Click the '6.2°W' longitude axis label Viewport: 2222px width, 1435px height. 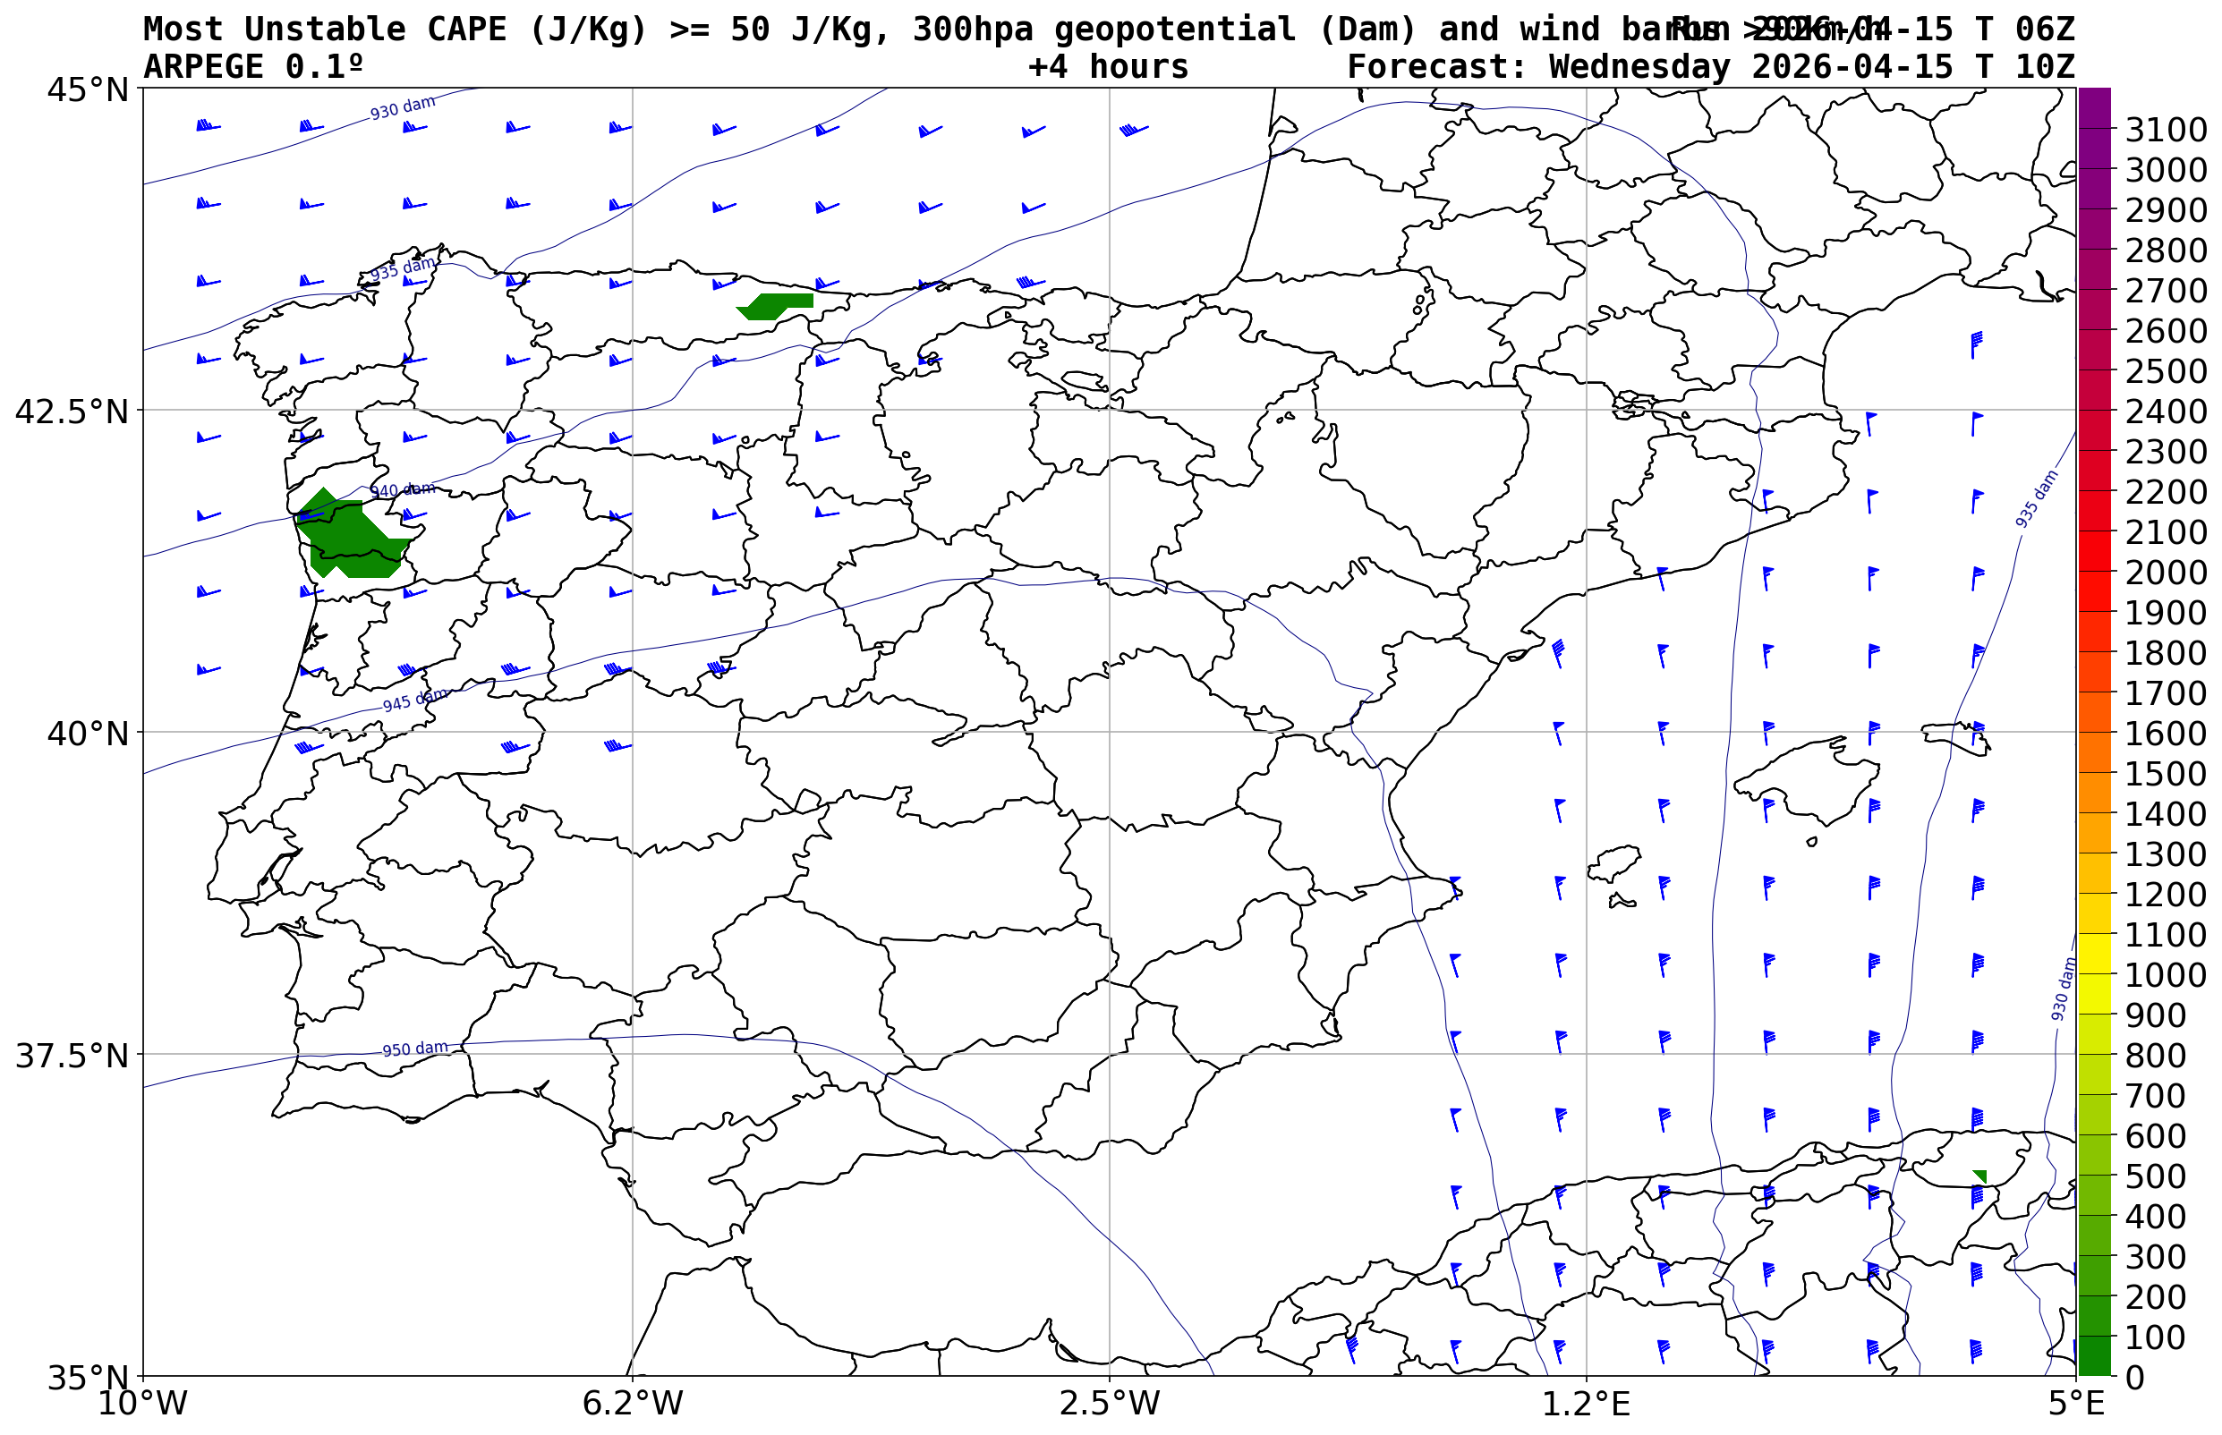point(633,1403)
